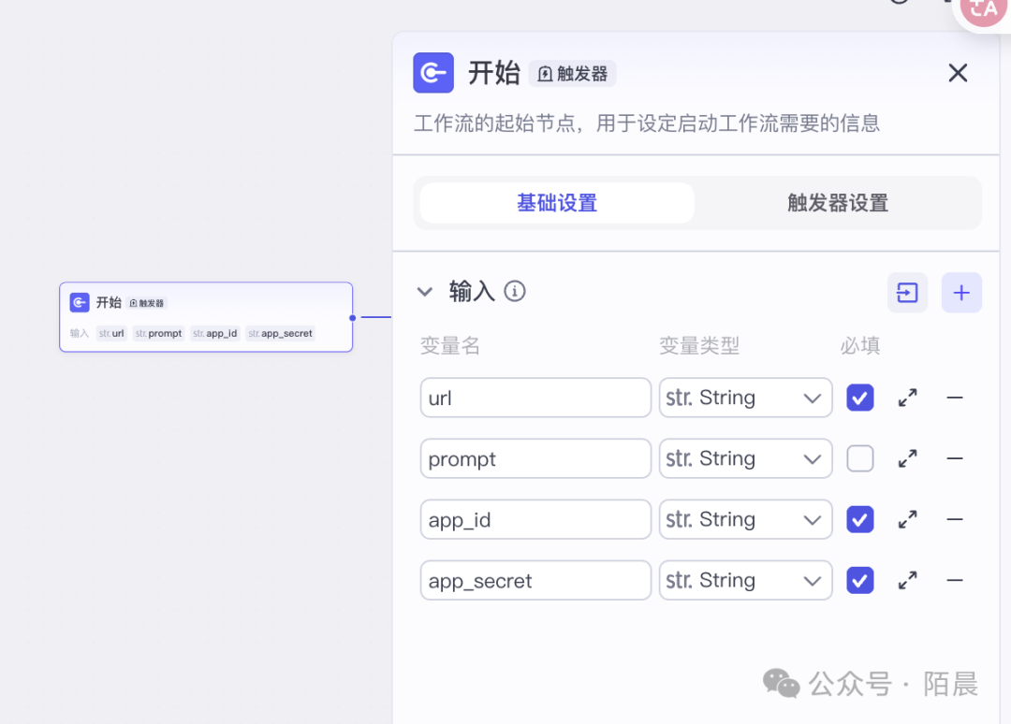This screenshot has height=724, width=1011.
Task: Uncheck required for url variable
Action: (860, 398)
